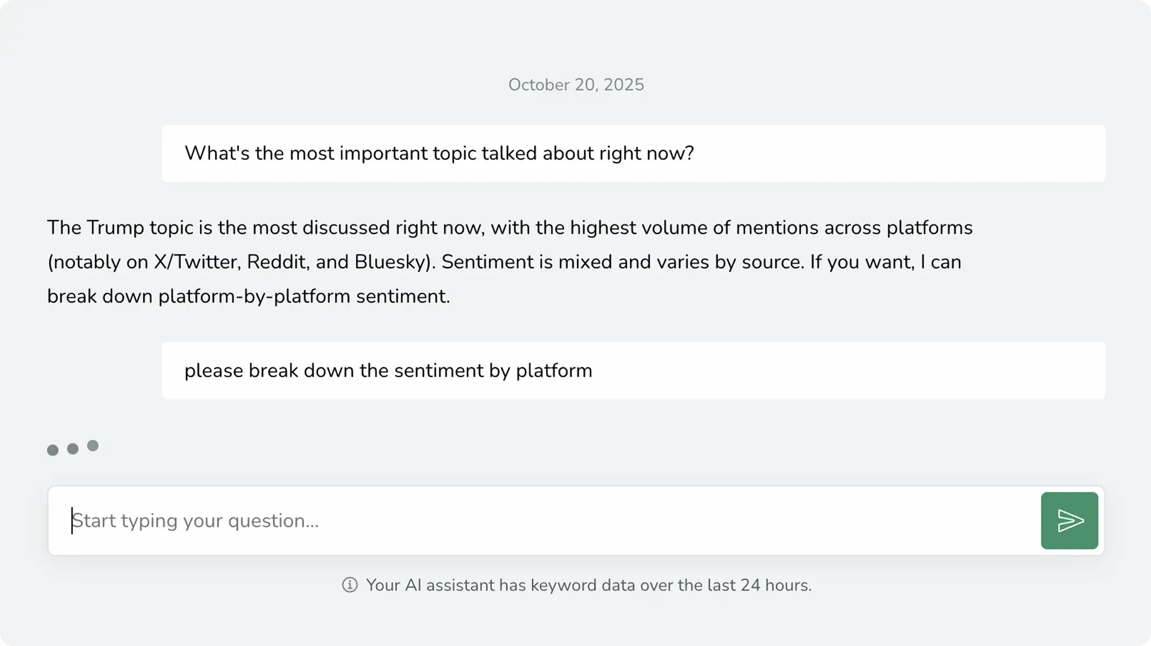Click the info icon beside keyword data note
The height and width of the screenshot is (646, 1151).
tap(350, 585)
